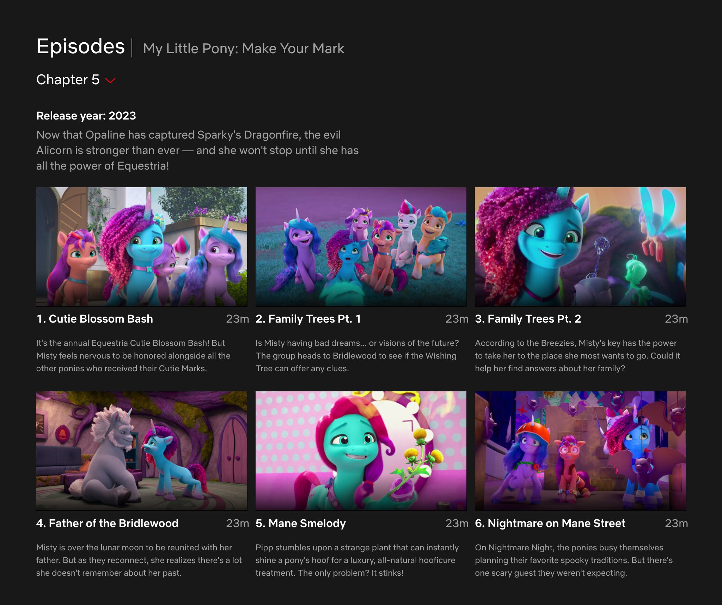Click the Mane Smelody episode description text
This screenshot has width=722, height=605.
357,560
